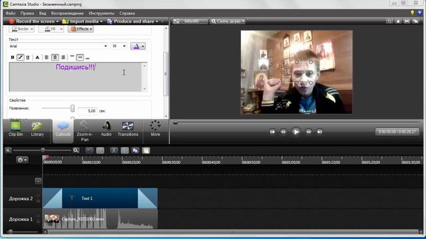Play the video preview
The height and width of the screenshot is (239, 426).
[296, 131]
